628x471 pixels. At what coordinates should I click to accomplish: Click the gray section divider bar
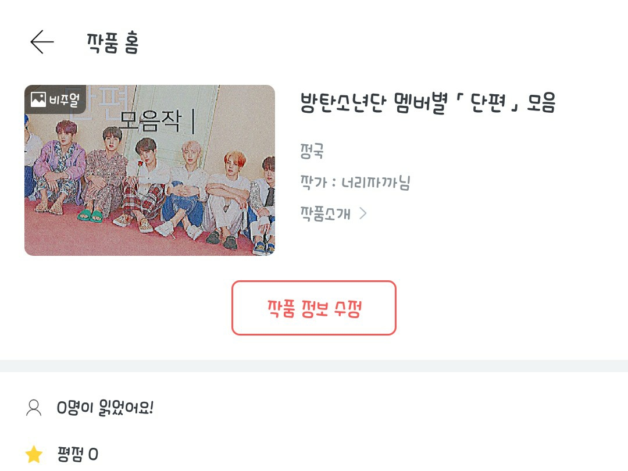[x=314, y=366]
